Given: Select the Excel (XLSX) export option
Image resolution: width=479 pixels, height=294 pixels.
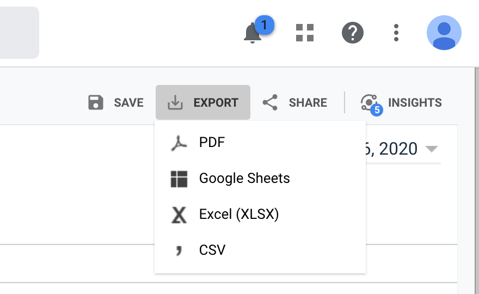Looking at the screenshot, I should tap(239, 215).
